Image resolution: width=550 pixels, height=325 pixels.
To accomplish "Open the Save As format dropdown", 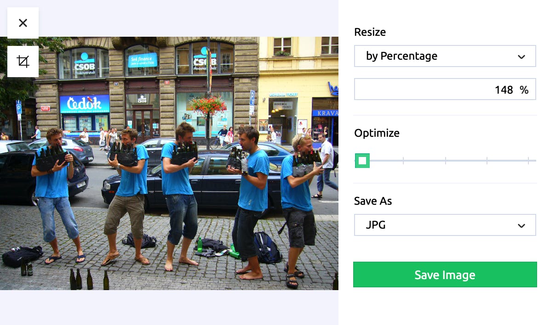I will point(445,225).
